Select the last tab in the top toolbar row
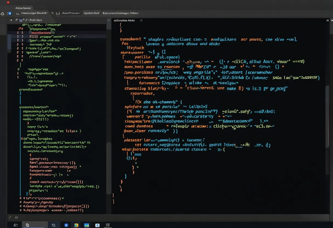The width and height of the screenshot is (333, 228). [120, 13]
